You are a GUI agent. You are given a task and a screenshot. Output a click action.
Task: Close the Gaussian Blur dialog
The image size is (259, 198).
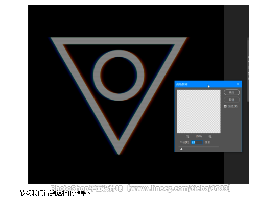point(238,84)
